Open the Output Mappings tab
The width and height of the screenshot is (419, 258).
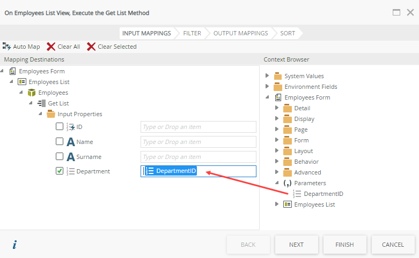[x=240, y=33]
